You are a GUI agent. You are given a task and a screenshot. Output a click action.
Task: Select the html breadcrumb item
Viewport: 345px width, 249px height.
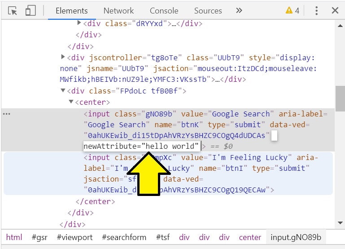[14, 237]
